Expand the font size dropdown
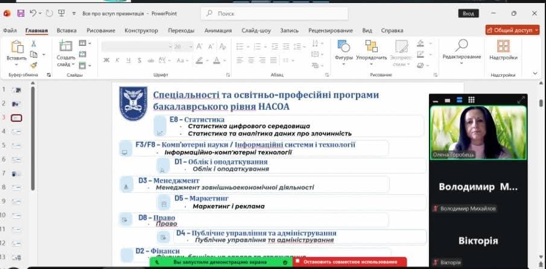The image size is (546, 269). [x=191, y=46]
